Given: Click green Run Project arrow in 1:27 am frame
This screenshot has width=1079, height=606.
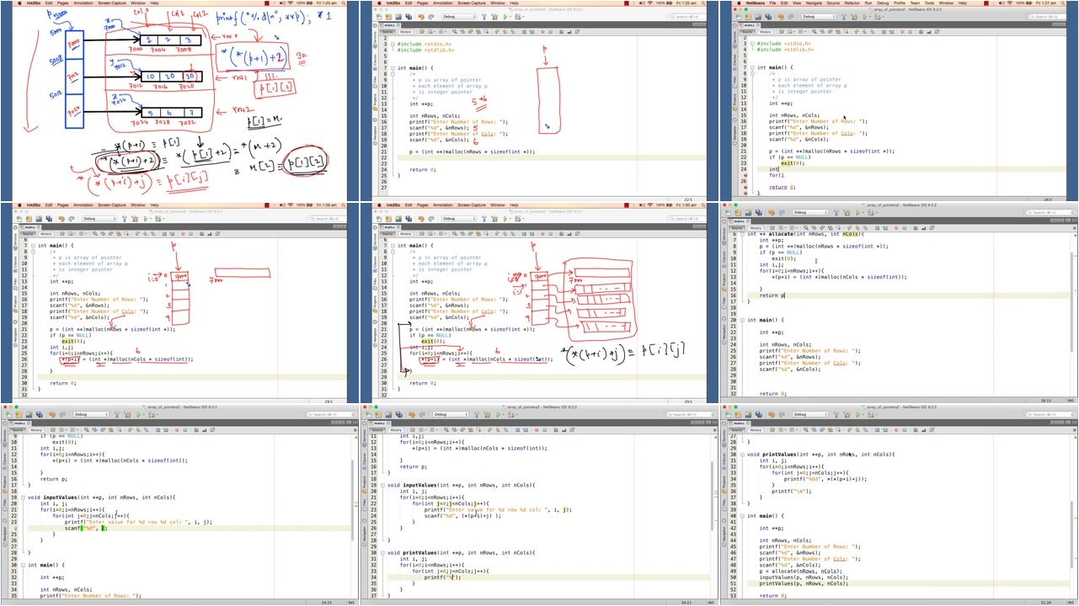Looking at the screenshot, I should (865, 17).
